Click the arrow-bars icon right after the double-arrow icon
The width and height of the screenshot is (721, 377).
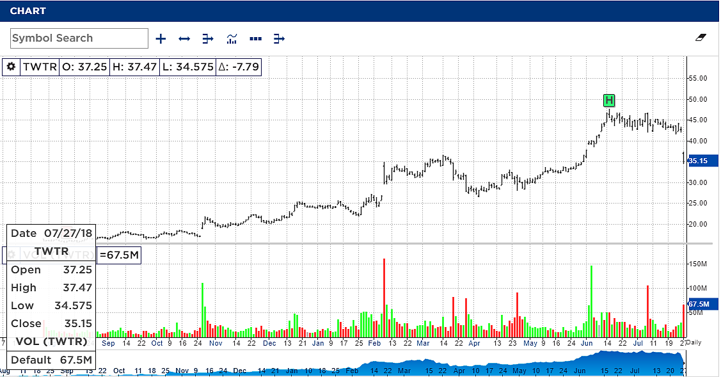[208, 38]
